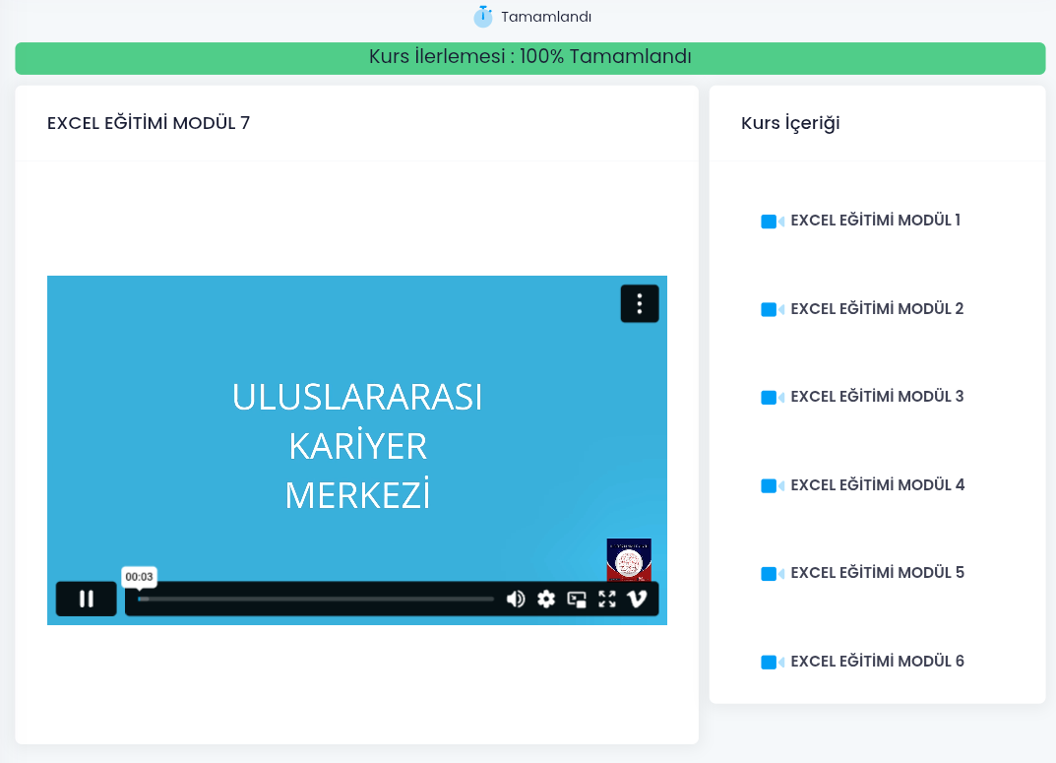Click the green Kurs İlerlemesi progress bar
The image size is (1056, 763).
[530, 58]
